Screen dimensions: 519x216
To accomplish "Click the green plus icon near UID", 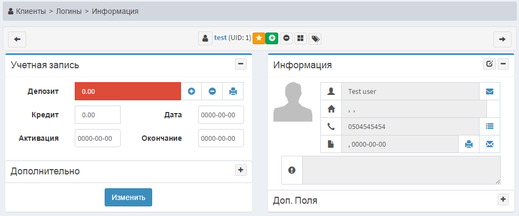I will tap(272, 38).
